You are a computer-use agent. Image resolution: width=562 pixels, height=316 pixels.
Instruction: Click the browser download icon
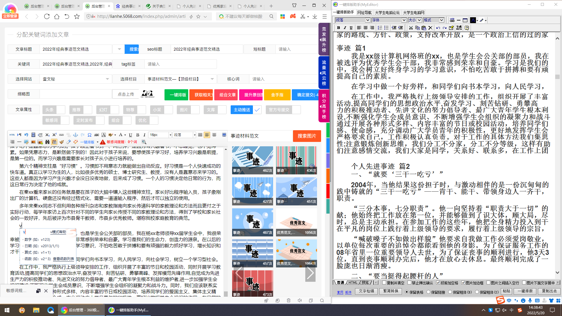(x=315, y=16)
